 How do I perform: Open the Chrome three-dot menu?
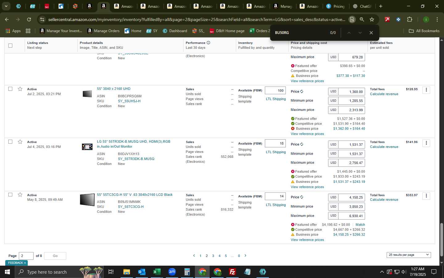tap(437, 19)
